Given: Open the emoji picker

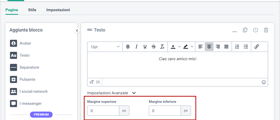Looking at the screenshot, I should (264, 82).
